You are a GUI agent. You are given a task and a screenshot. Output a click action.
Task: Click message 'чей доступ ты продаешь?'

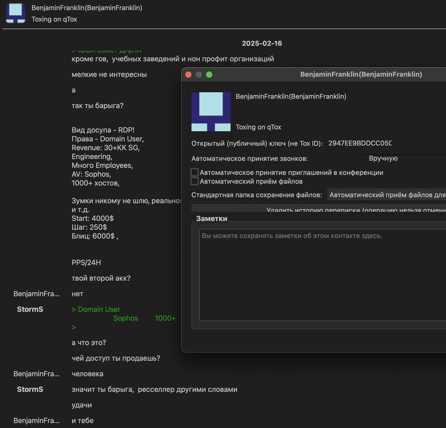(116, 358)
